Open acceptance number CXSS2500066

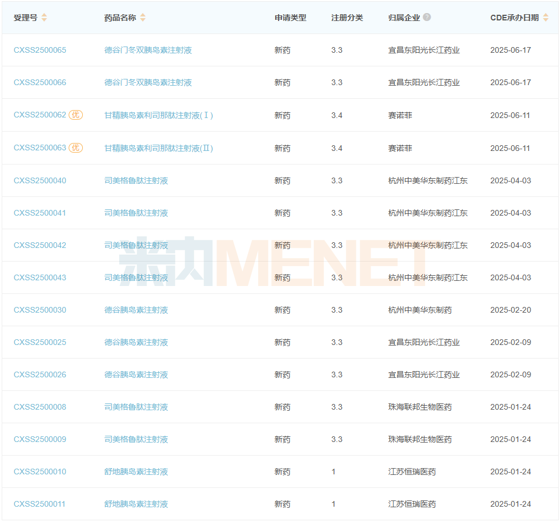point(40,82)
